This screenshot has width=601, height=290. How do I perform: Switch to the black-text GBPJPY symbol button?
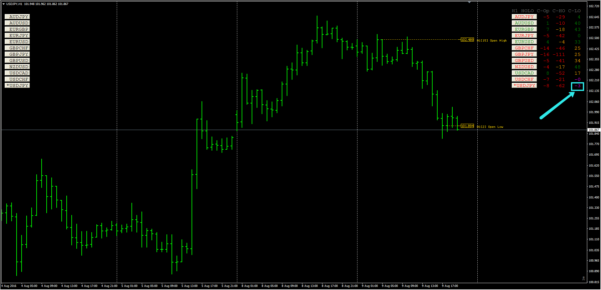tap(17, 54)
